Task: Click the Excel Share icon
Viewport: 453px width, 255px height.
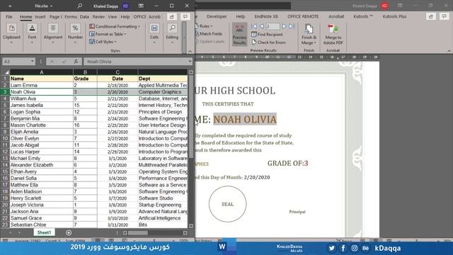Action: pos(172,17)
